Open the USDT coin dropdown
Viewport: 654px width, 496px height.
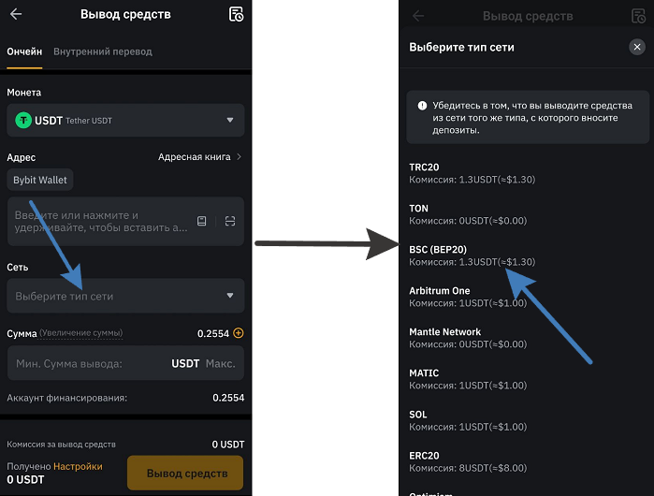[230, 120]
